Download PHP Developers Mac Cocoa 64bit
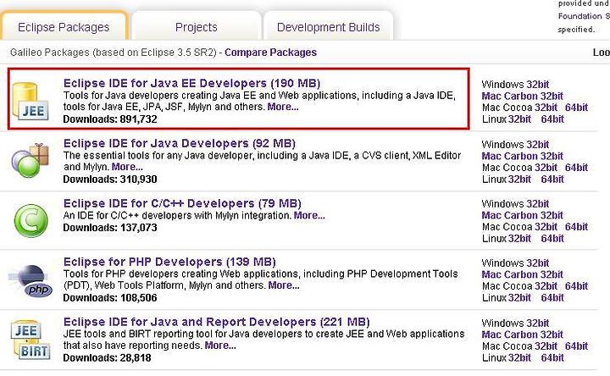Viewport: 610px width, 376px height. [x=576, y=286]
